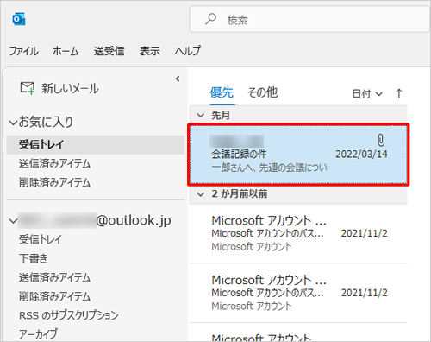Click the 新しいメール button label
431x342 pixels.
pos(70,88)
